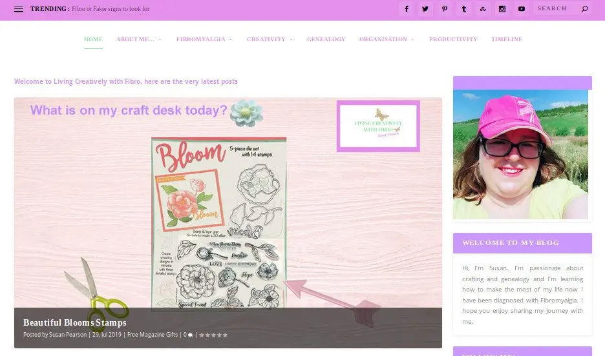Open trending post Fibro or Faker
Viewport: 605px width, 356px height.
[x=111, y=9]
